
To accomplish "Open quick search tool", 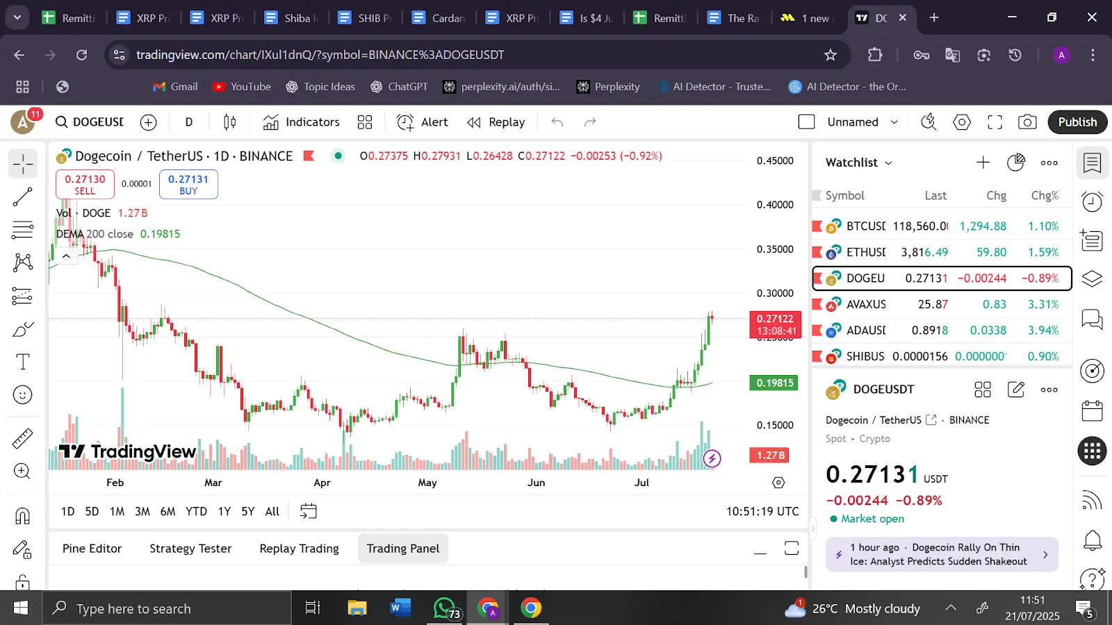I will click(x=929, y=122).
